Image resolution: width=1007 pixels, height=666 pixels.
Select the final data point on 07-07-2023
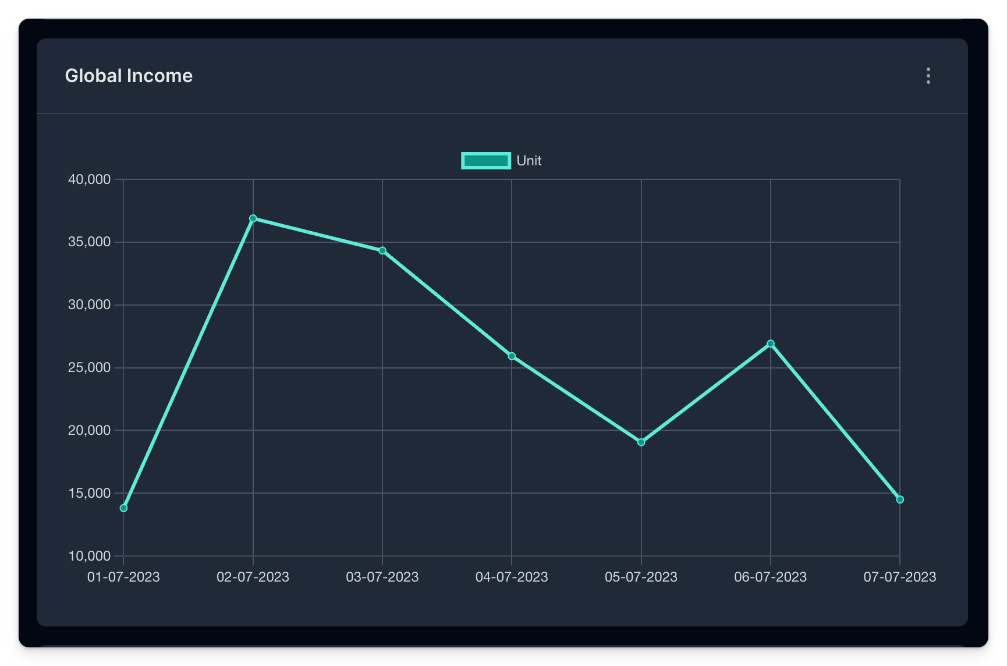(x=900, y=499)
